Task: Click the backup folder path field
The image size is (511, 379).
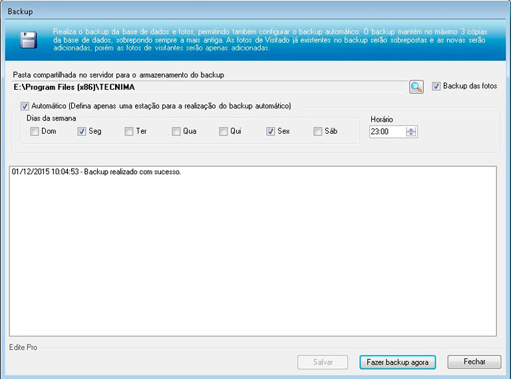Action: coord(210,87)
